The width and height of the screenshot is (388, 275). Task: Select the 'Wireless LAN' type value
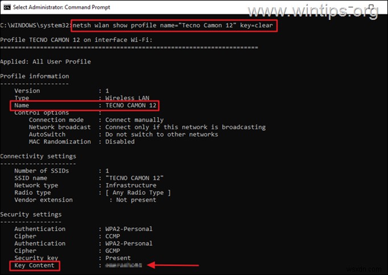[127, 98]
